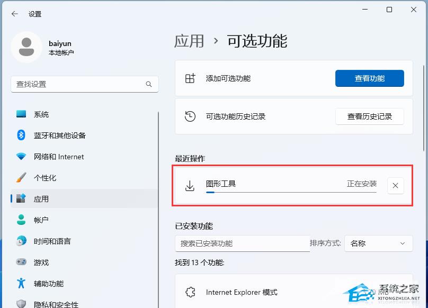Click the Internet Explorer mode puzzle icon
428x308 pixels.
[x=190, y=292]
